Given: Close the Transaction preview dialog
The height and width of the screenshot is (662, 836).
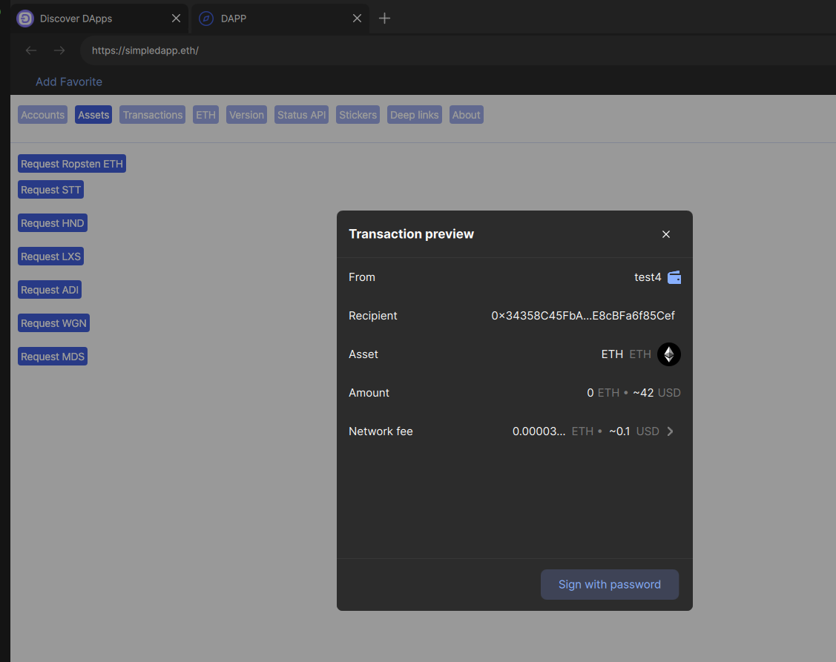Looking at the screenshot, I should coord(666,234).
